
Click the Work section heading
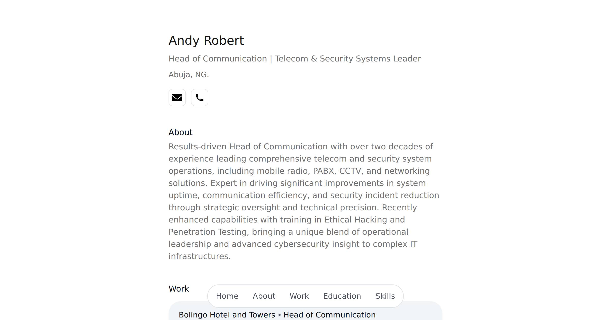pos(179,289)
